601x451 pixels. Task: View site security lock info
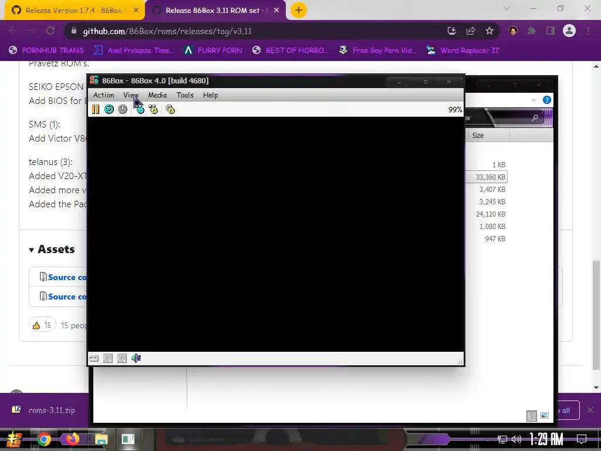(x=74, y=31)
